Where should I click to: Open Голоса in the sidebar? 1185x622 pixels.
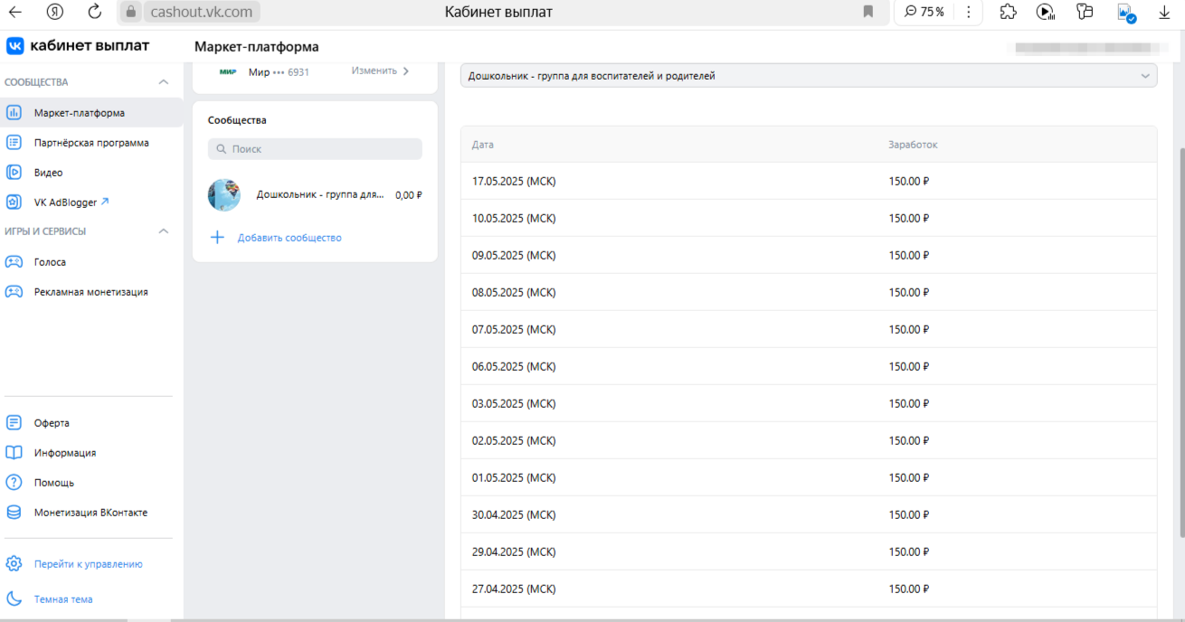point(91,262)
